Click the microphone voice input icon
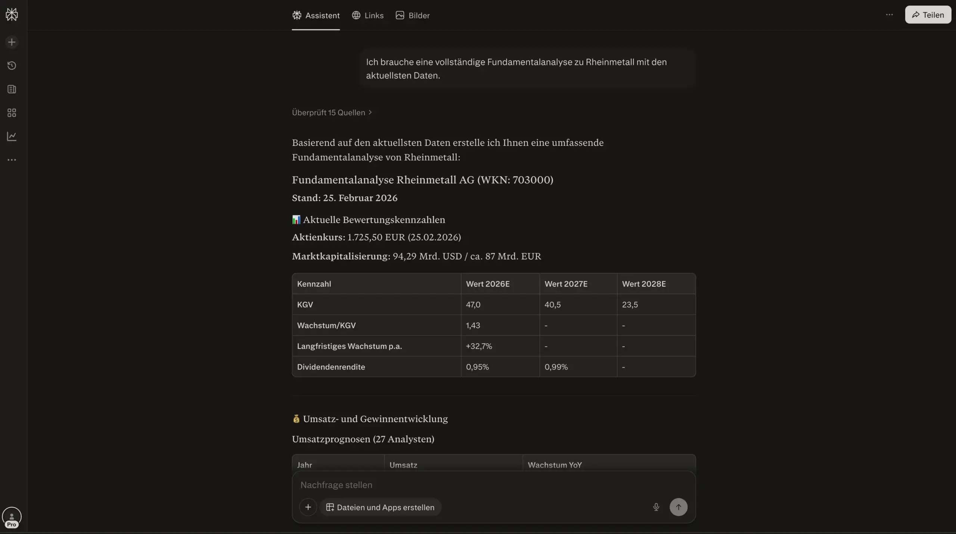The width and height of the screenshot is (956, 534). 656,507
